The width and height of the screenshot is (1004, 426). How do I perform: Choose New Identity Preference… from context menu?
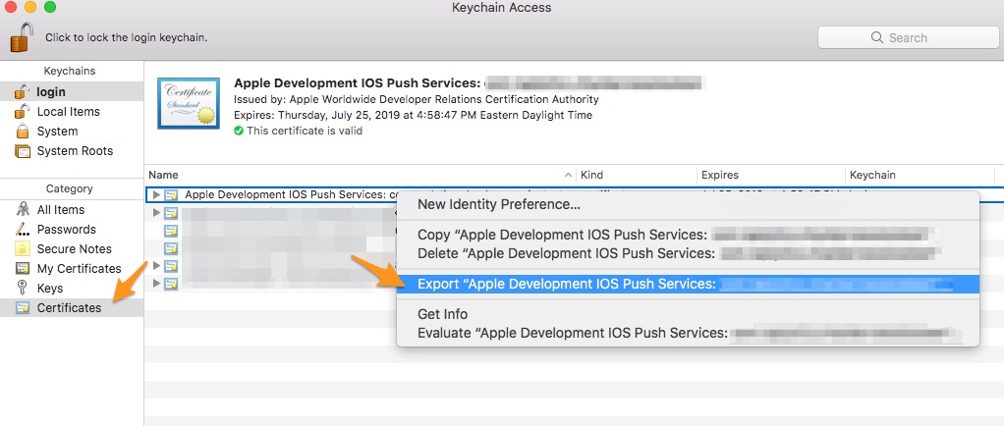pos(688,205)
